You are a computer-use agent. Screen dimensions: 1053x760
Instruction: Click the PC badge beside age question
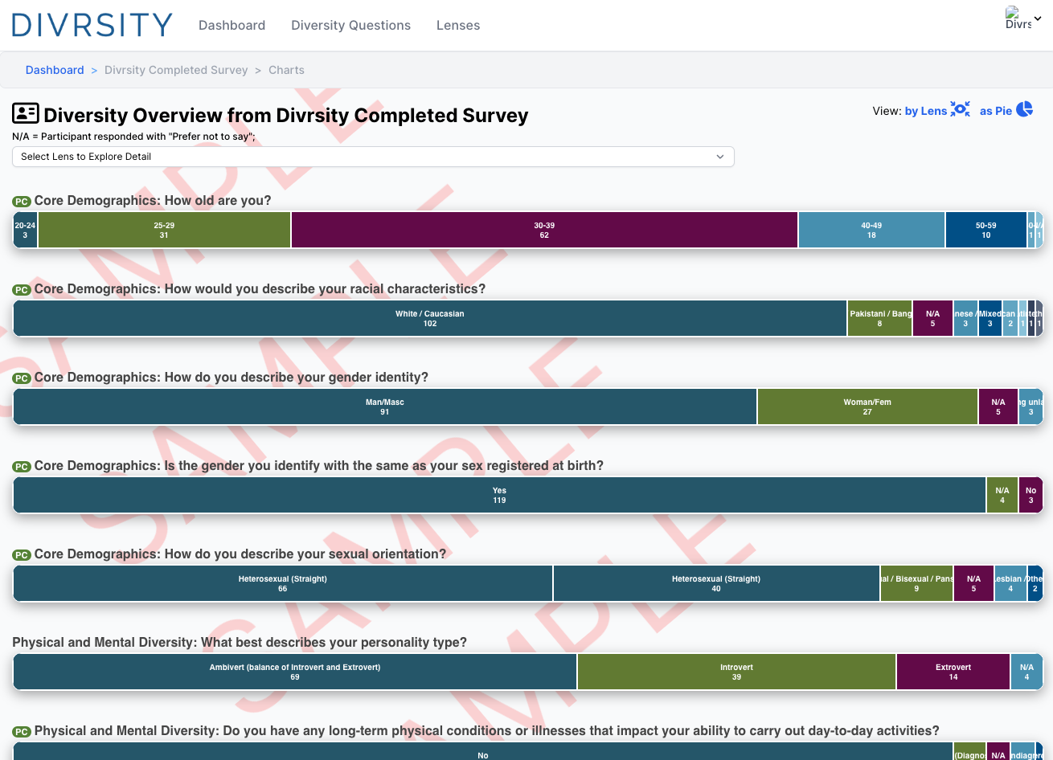22,202
